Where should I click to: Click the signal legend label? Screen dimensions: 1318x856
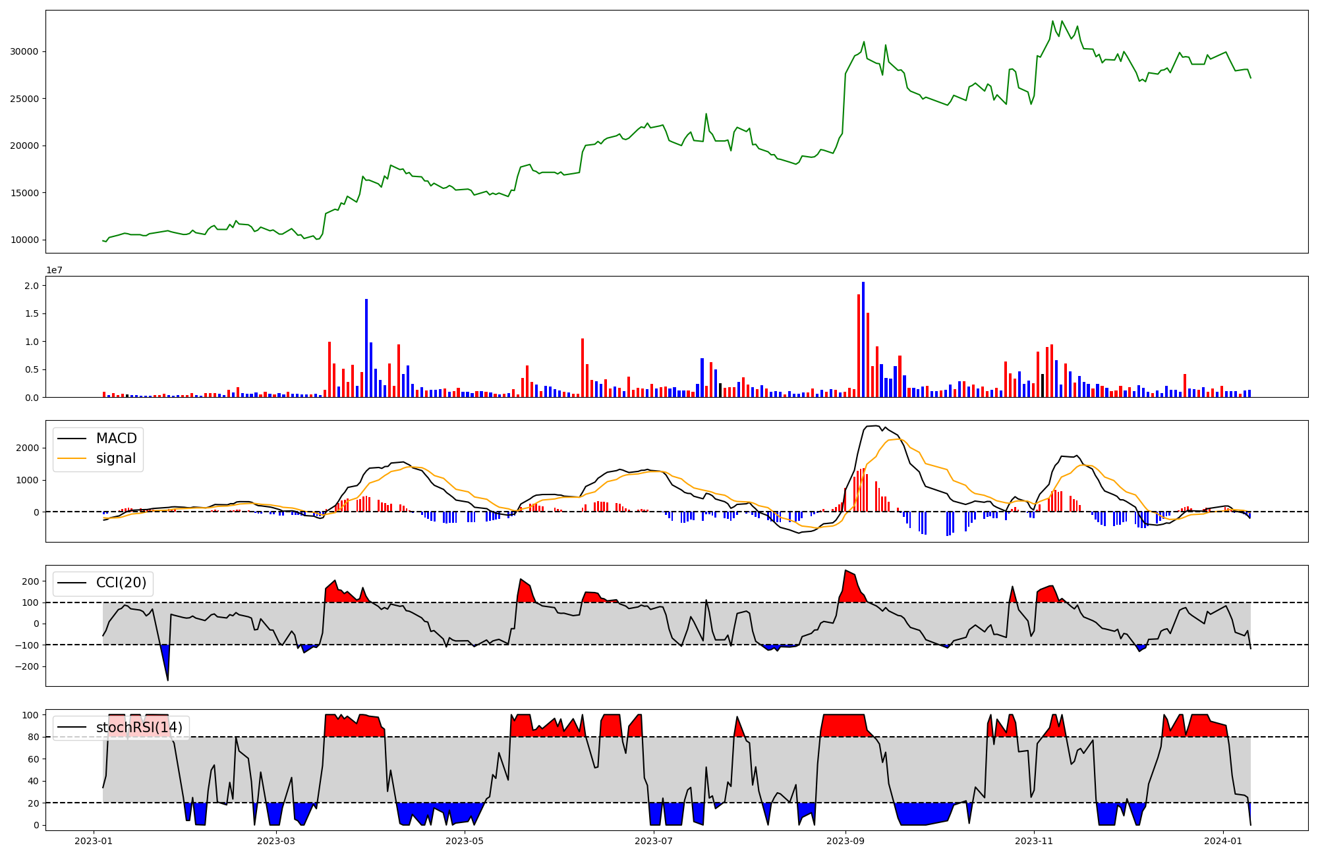(115, 458)
